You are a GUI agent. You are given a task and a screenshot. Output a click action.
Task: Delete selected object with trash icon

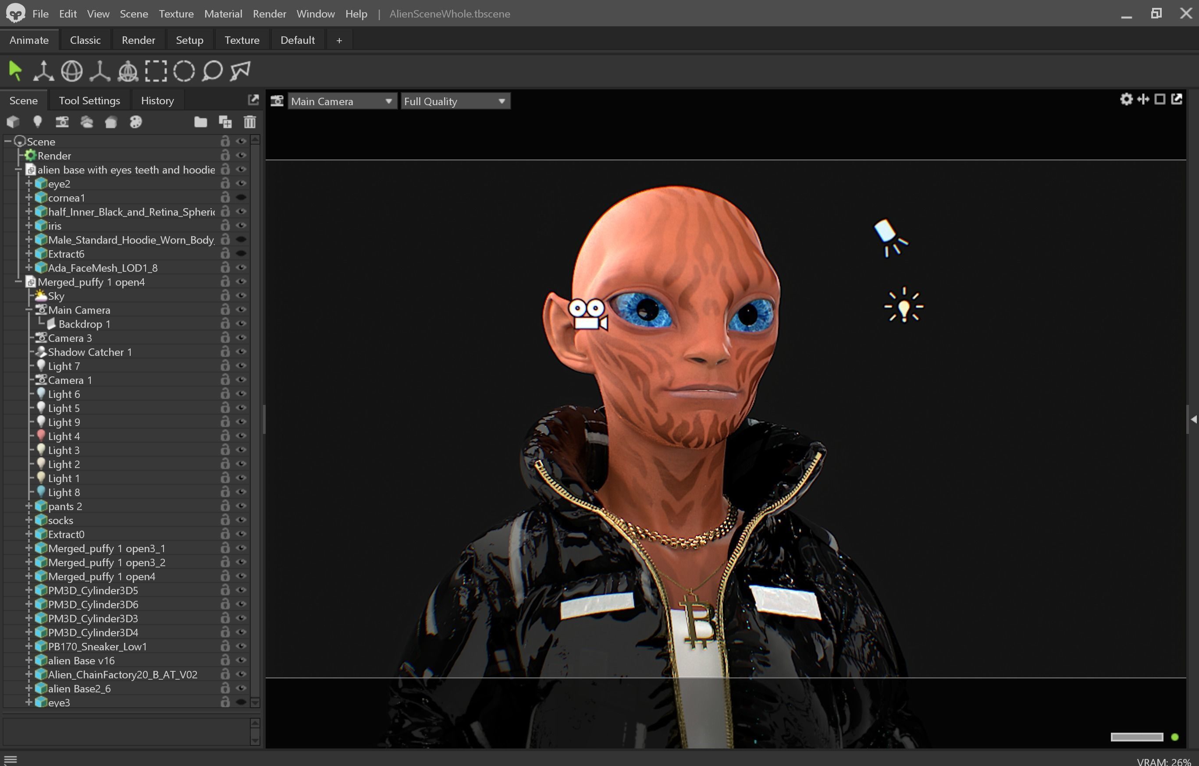(250, 122)
